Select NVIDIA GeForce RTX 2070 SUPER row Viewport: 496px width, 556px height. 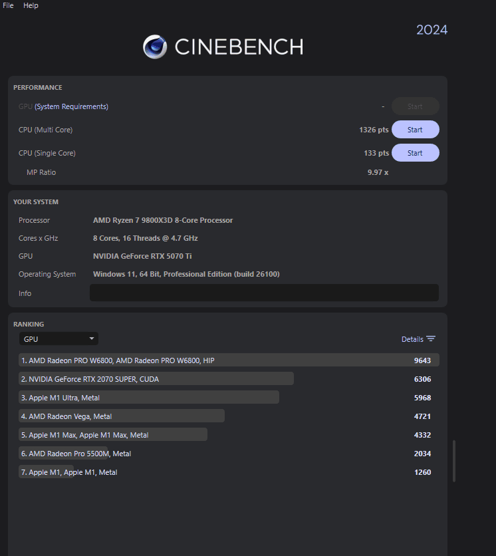229,378
